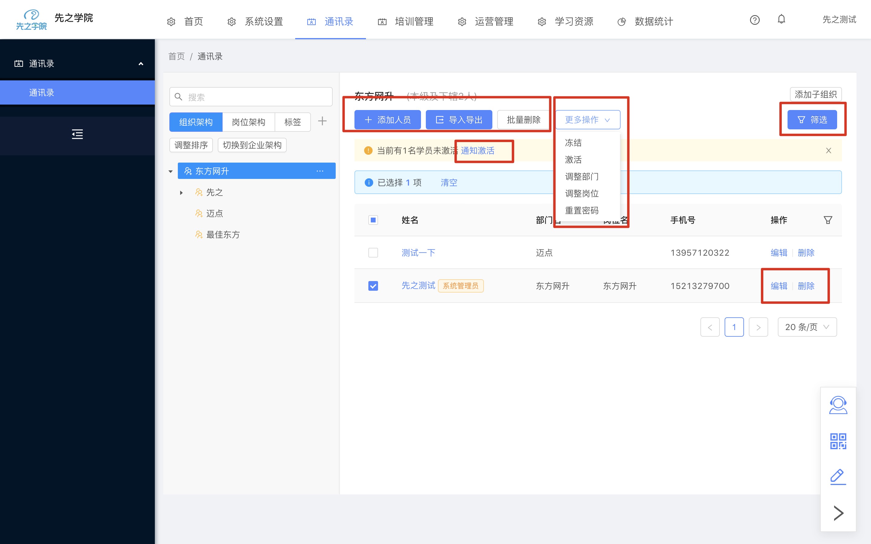This screenshot has width=871, height=544.
Task: Go to next page arrow
Action: [758, 327]
